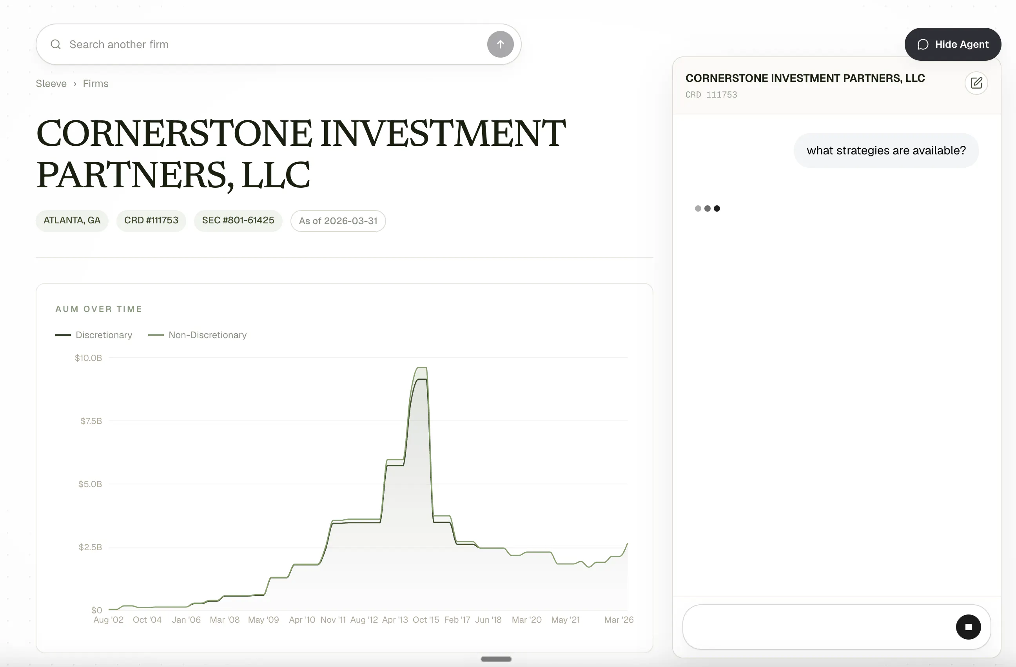Click the $7.5B axis label
This screenshot has width=1016, height=667.
(91, 421)
